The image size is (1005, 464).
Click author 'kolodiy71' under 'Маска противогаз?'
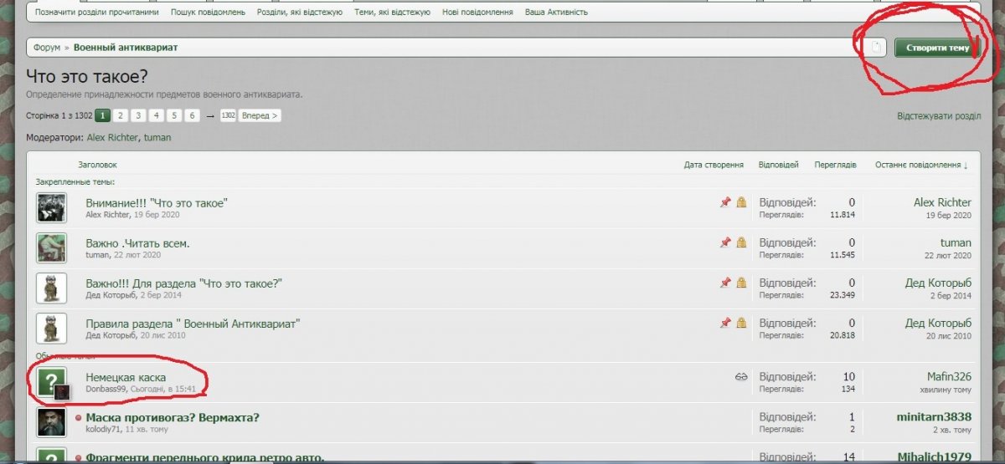tap(103, 430)
